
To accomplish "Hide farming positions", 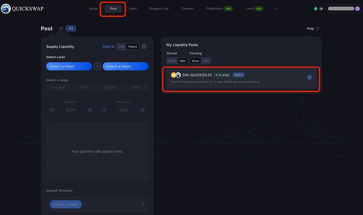I will (206, 61).
